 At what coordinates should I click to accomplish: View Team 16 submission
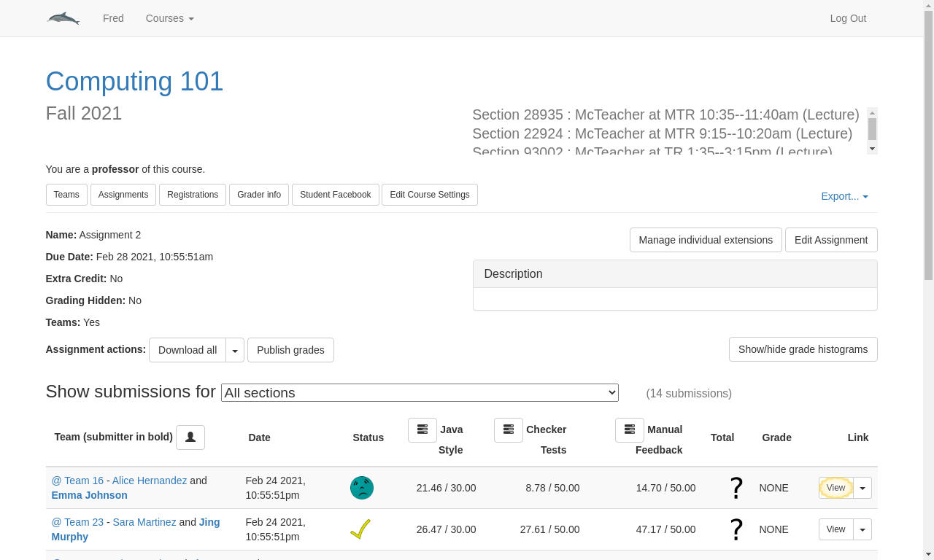coord(835,488)
